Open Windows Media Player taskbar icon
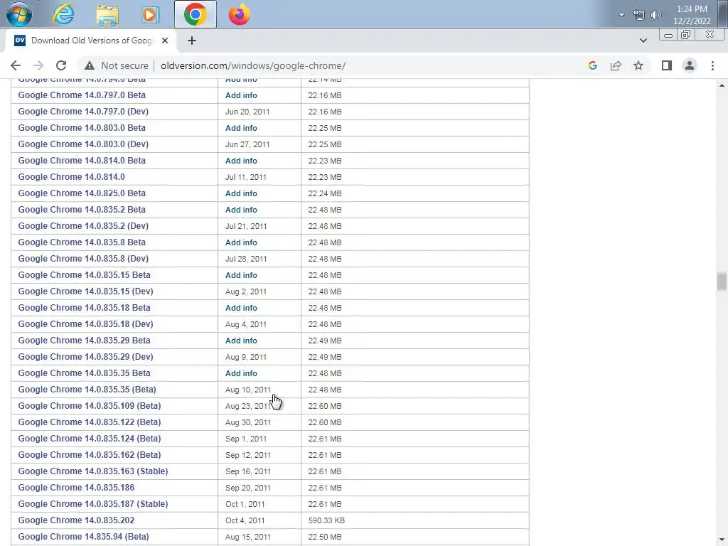This screenshot has width=728, height=546. coord(150,15)
